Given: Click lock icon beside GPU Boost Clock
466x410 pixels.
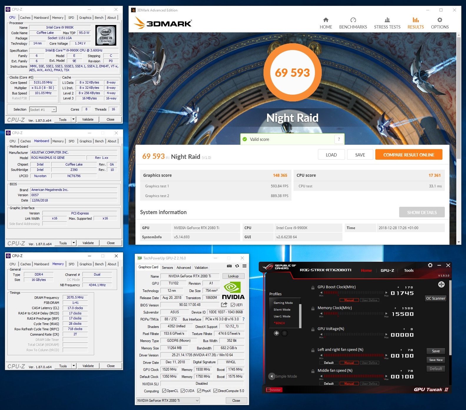Looking at the screenshot, I should click(313, 287).
